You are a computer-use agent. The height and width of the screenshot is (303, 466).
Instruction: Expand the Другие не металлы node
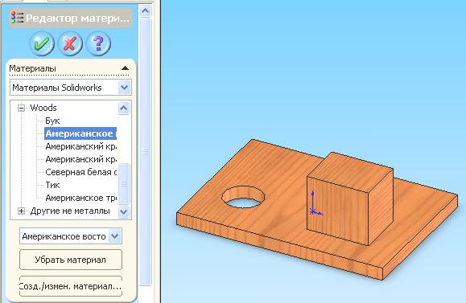tap(21, 211)
